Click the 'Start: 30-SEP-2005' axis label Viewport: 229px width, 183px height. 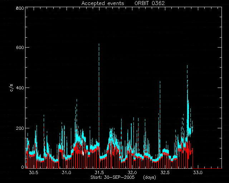tap(112, 177)
